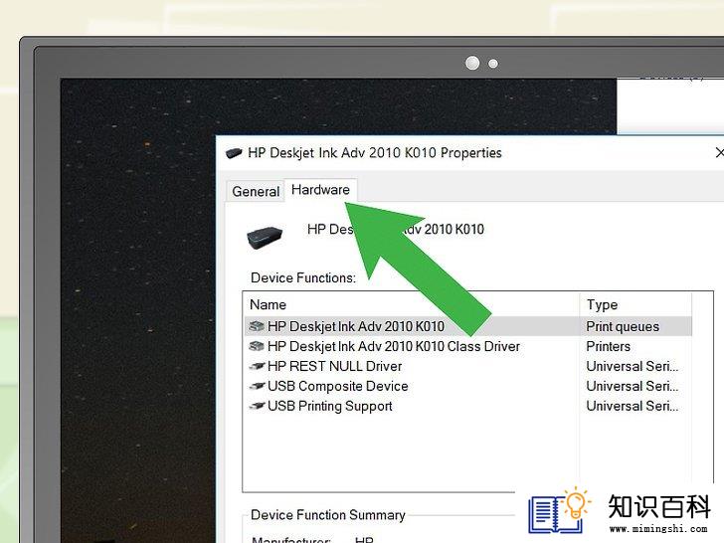Click Universal Seri... type for HP REST NULL Driver
The image size is (724, 543).
tap(633, 366)
